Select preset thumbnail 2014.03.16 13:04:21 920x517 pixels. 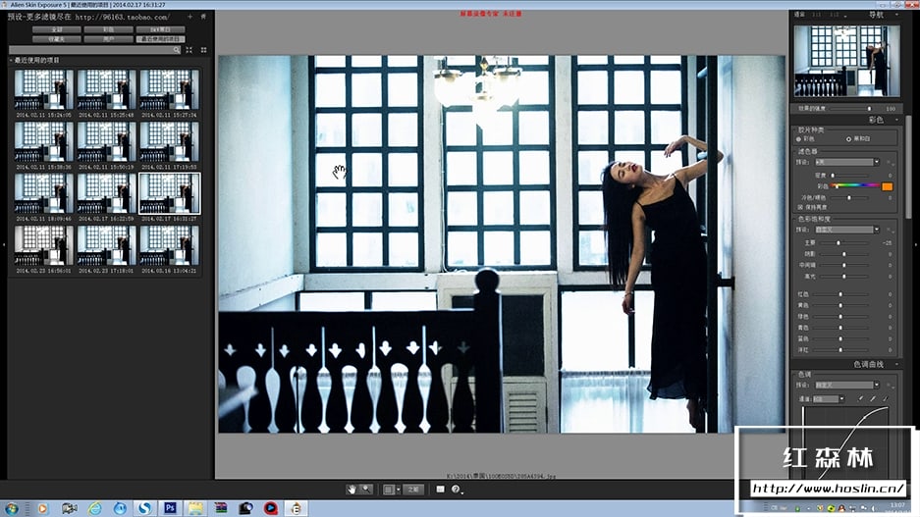169,245
